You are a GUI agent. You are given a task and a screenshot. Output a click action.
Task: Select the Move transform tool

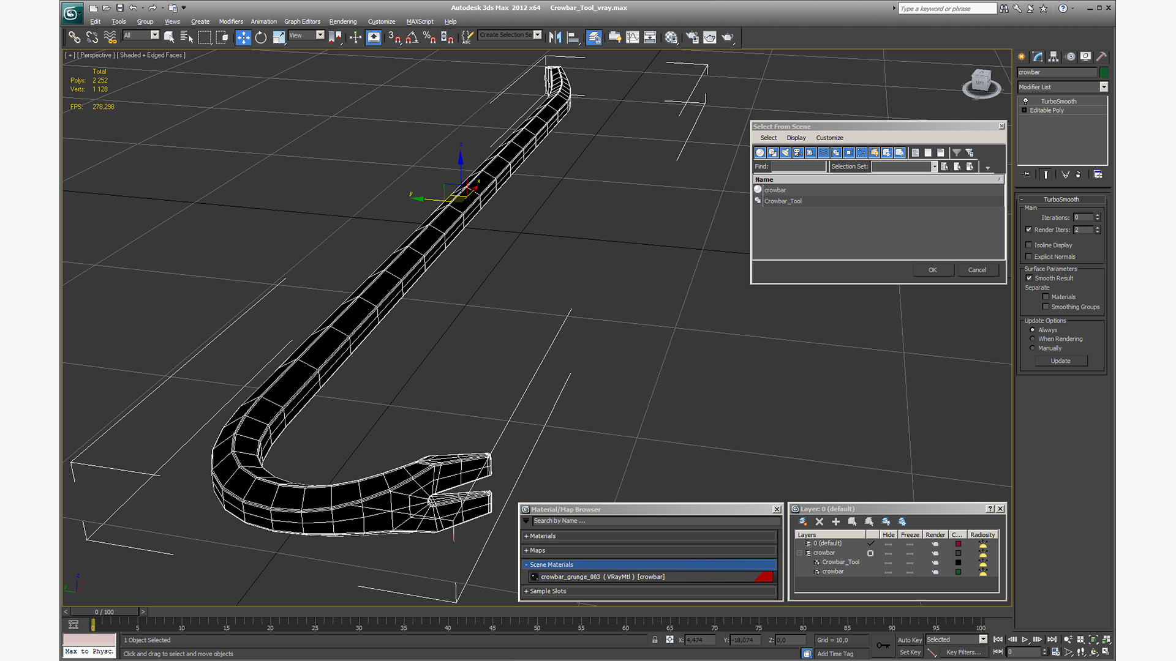243,38
